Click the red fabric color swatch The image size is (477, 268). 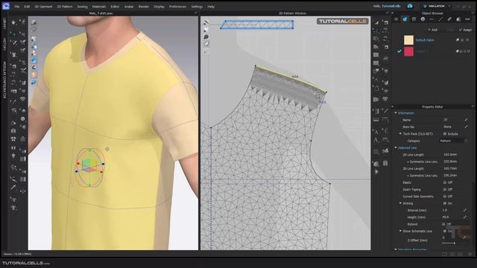(408, 51)
